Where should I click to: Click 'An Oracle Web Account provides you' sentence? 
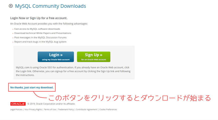point(49,23)
